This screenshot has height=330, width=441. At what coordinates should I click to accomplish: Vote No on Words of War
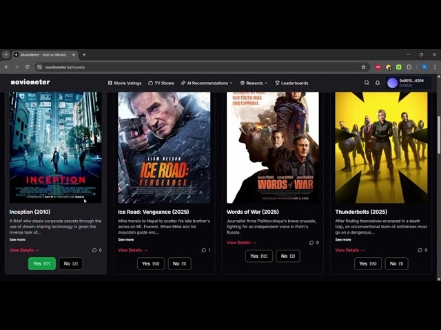click(288, 256)
